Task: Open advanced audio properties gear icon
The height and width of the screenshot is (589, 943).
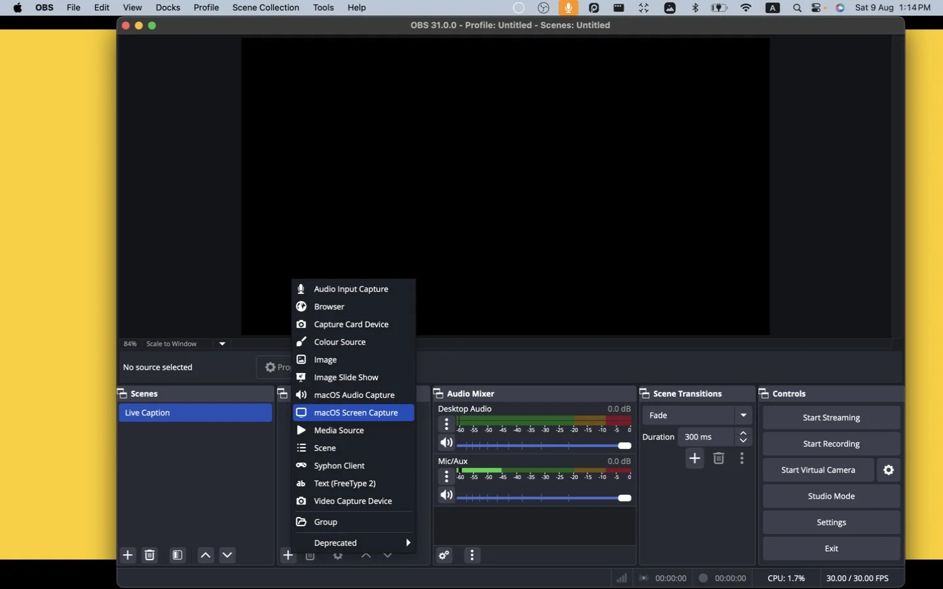Action: click(x=444, y=555)
